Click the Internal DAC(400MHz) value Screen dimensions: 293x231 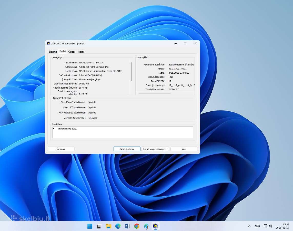tap(90, 75)
